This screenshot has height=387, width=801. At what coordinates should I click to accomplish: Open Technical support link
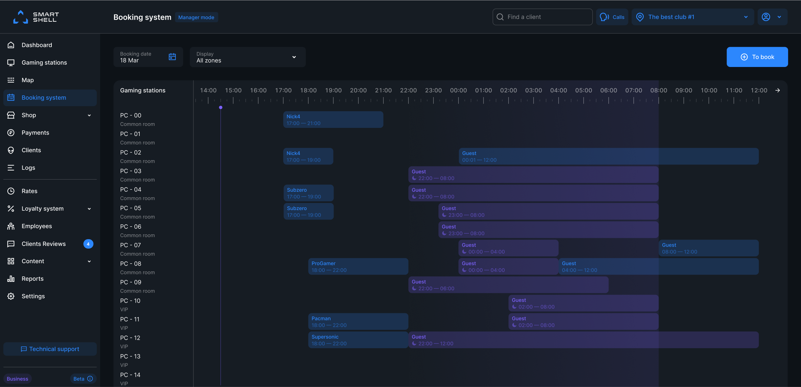50,349
